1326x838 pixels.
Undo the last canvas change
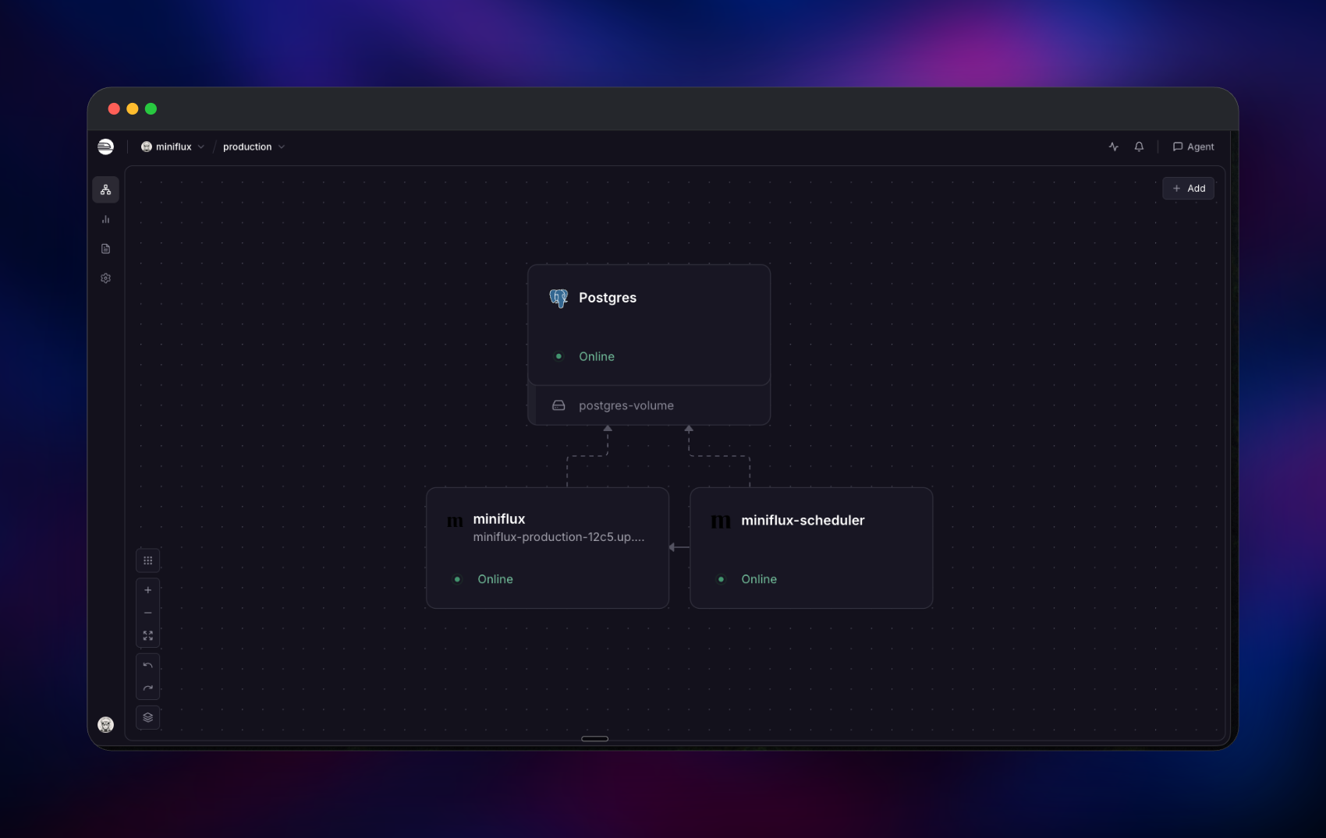click(x=148, y=666)
